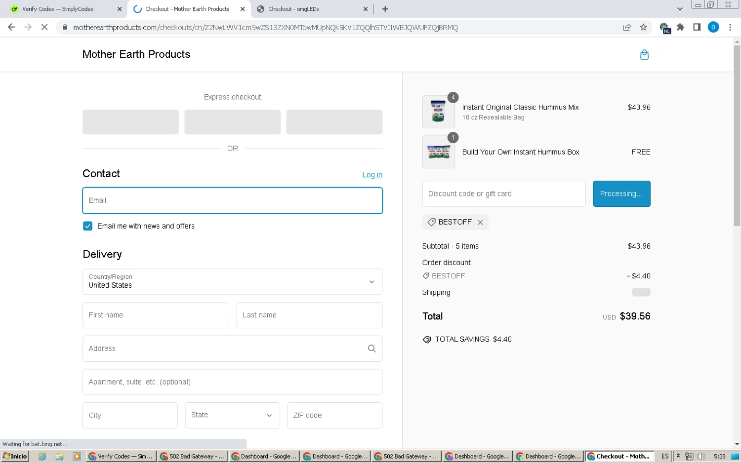Click the Mother Earth Products store title
This screenshot has width=741, height=463.
coord(136,54)
